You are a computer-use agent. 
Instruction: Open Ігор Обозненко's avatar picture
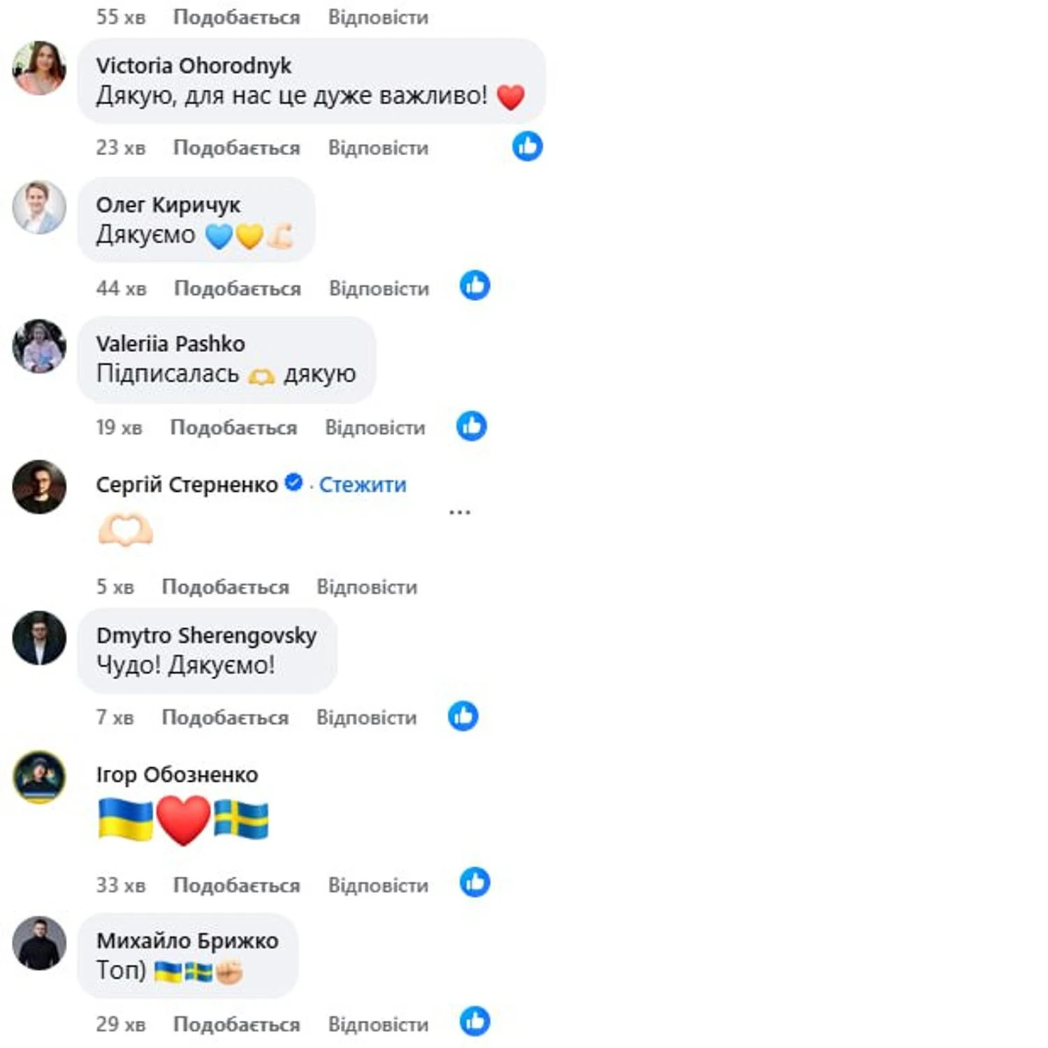coord(39,777)
